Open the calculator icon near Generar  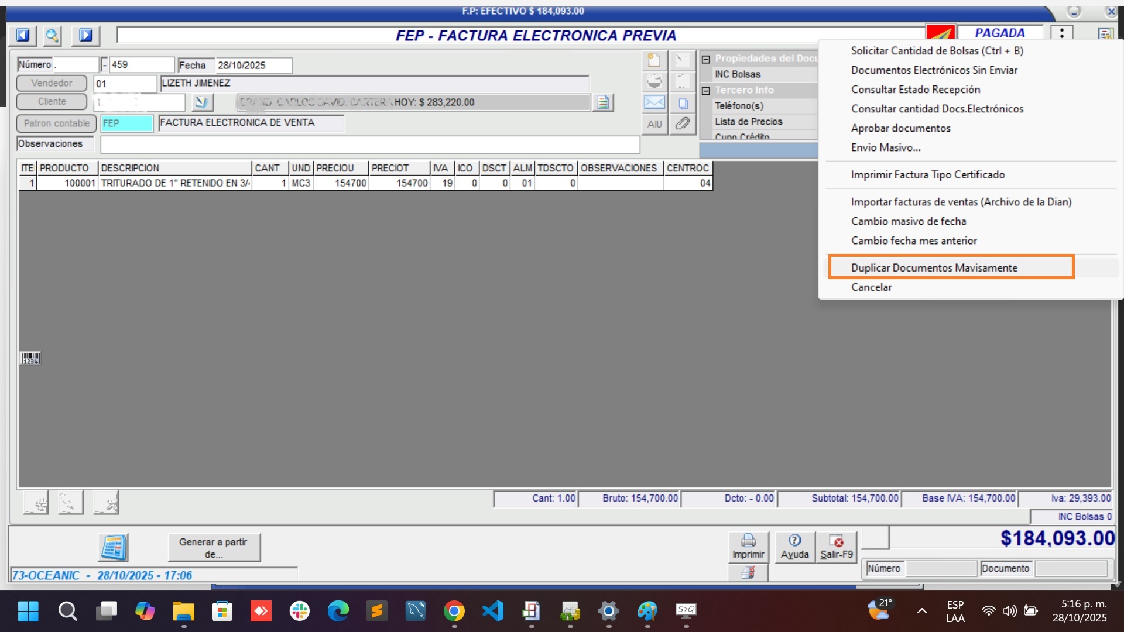pos(113,548)
